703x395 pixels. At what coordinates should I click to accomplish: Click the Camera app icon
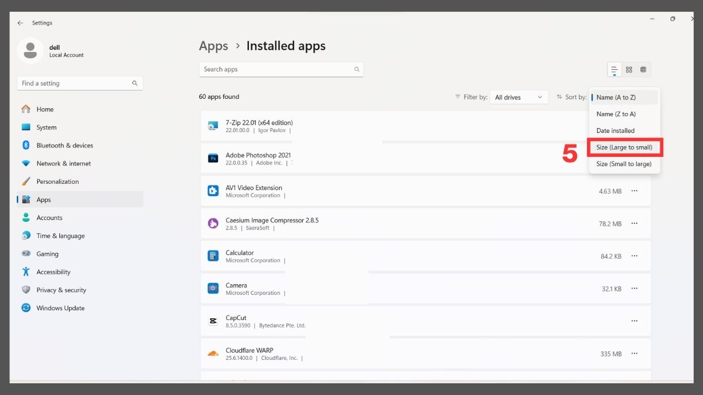213,288
